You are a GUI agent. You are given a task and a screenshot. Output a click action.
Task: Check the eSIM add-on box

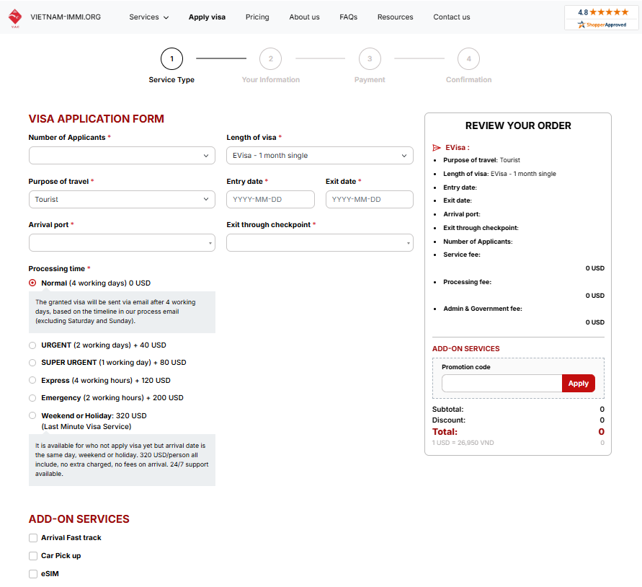pos(33,574)
